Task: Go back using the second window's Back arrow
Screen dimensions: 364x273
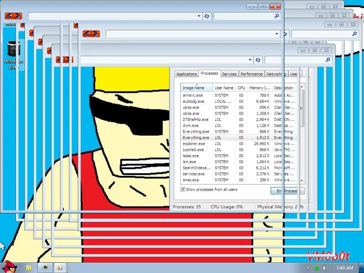Action: point(87,34)
